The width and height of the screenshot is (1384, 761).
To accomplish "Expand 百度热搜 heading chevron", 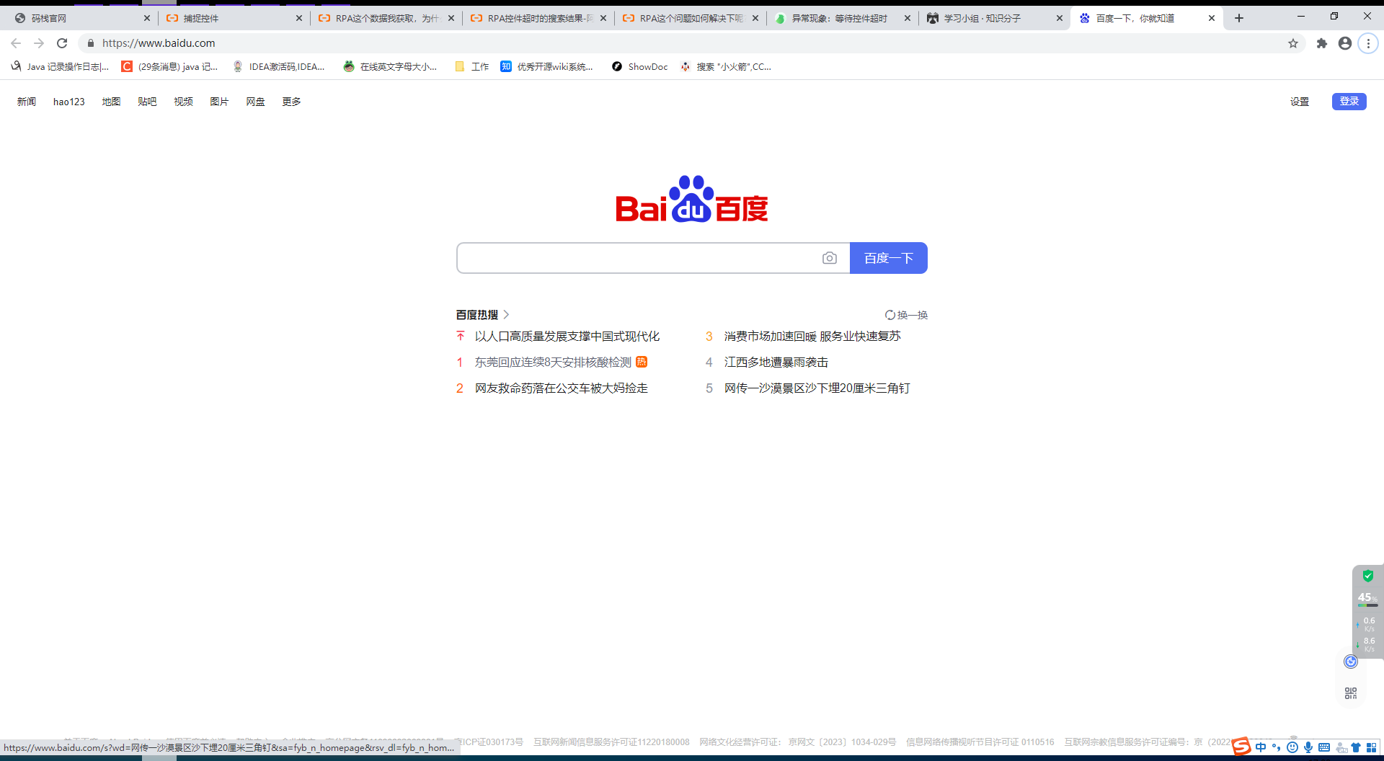I will pyautogui.click(x=506, y=315).
